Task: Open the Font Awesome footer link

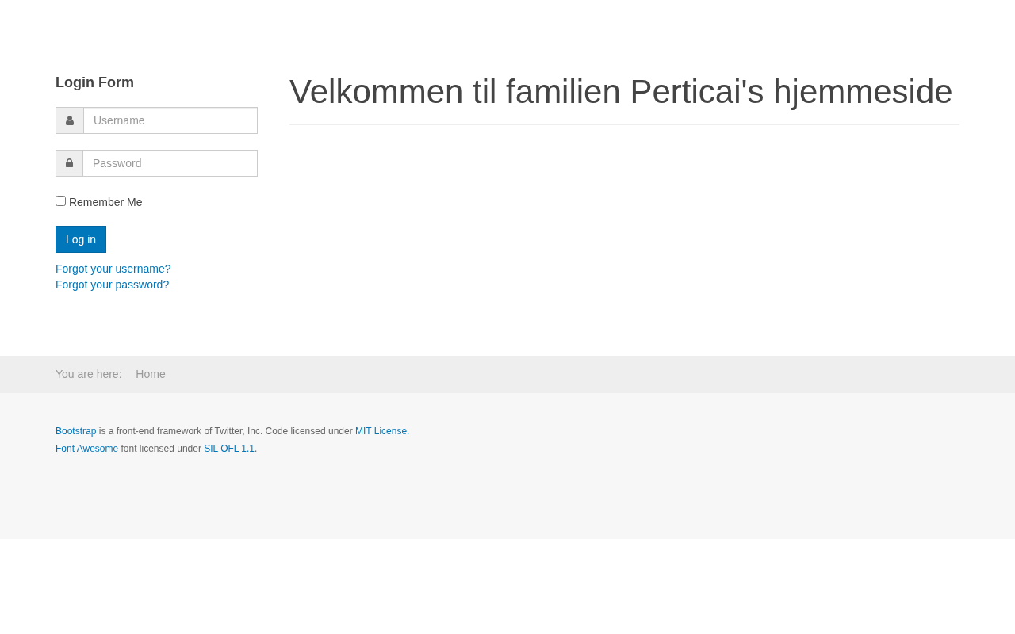Action: (x=86, y=449)
